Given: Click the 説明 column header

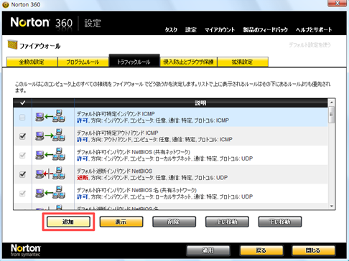Looking at the screenshot, I should [200, 103].
